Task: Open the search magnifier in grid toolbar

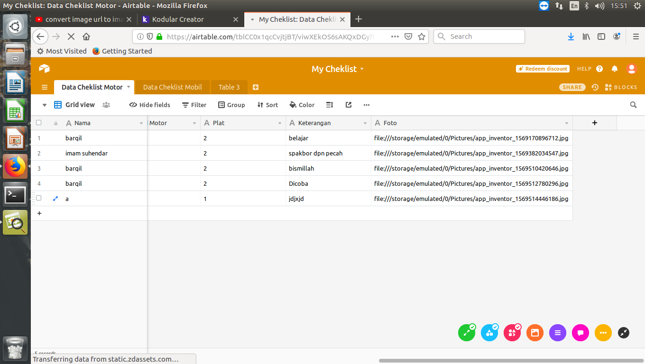Action: click(x=633, y=105)
